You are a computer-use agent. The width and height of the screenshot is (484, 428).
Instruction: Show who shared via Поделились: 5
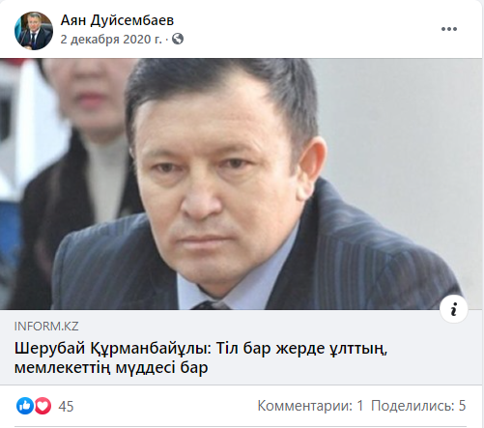pyautogui.click(x=418, y=406)
